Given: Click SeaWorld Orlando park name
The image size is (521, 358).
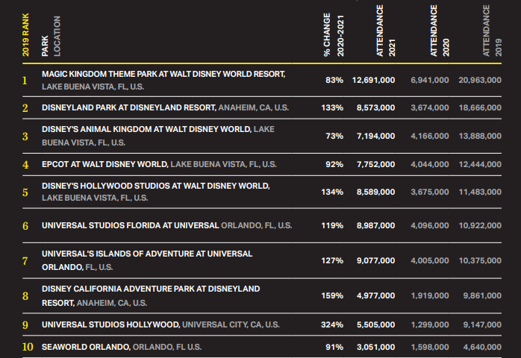Looking at the screenshot, I should pyautogui.click(x=86, y=348).
